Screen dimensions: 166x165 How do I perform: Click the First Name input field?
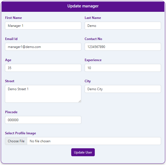coord(43,26)
